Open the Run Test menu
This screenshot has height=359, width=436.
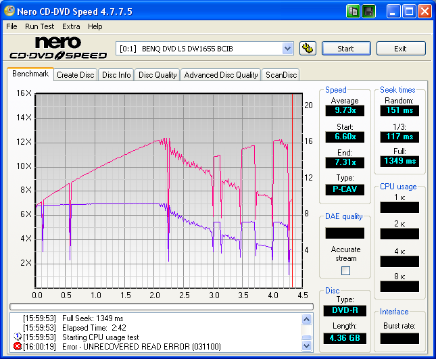pos(39,26)
